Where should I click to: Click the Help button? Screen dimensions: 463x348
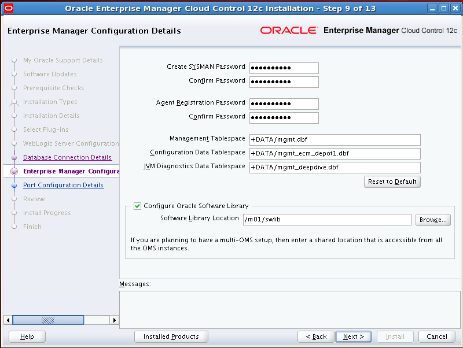point(27,336)
